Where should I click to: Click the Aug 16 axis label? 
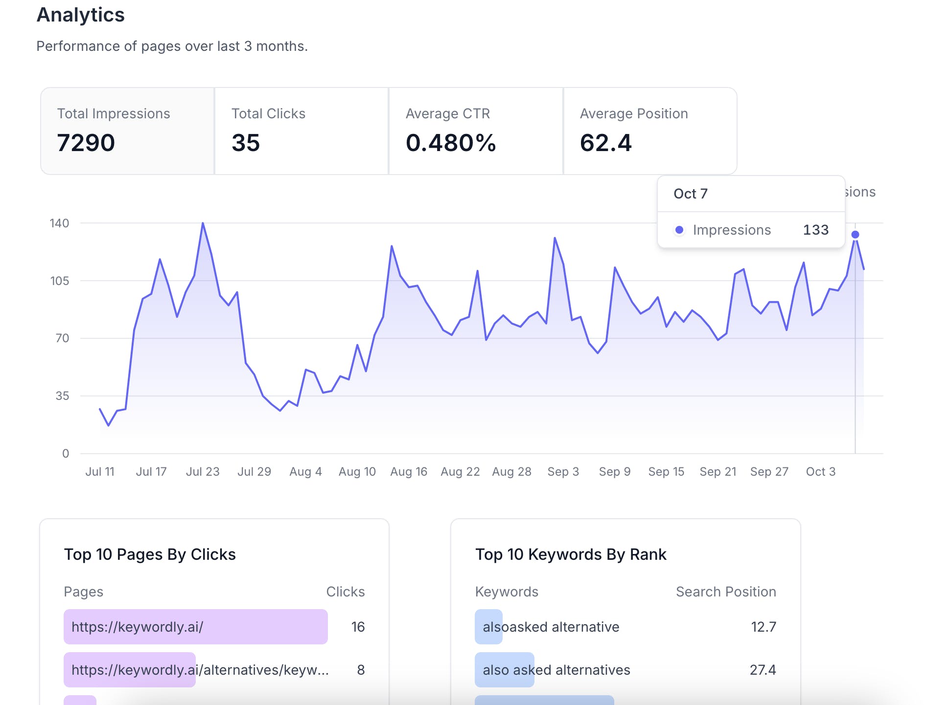(409, 472)
